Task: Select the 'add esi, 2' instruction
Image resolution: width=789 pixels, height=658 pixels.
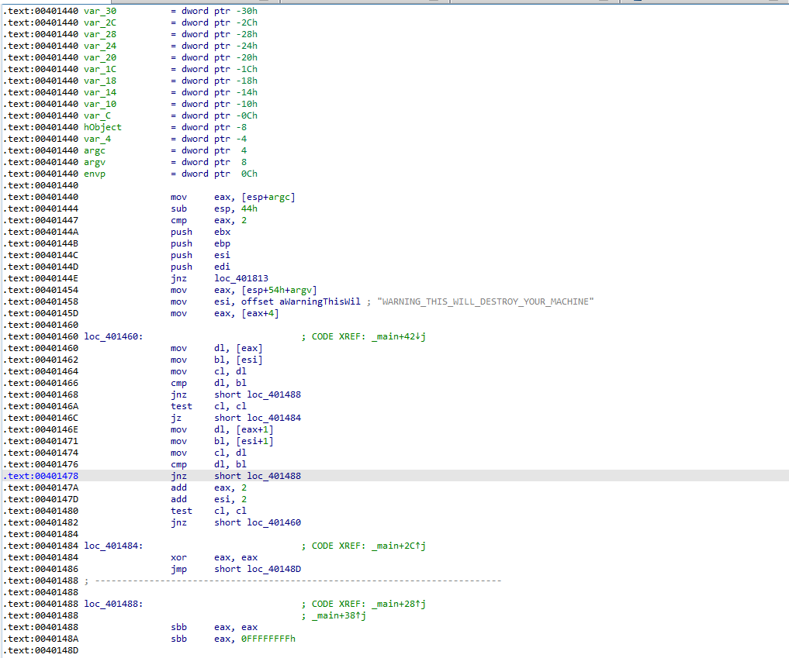Action: click(209, 499)
